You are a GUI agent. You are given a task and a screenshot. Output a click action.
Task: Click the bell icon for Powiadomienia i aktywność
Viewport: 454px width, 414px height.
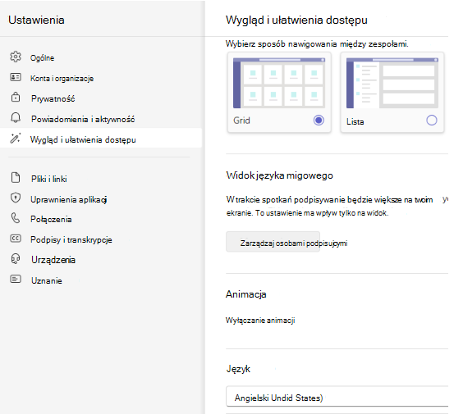(x=16, y=118)
